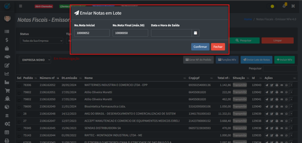The image size is (302, 143).
Task: Open the EMPRESA NONO company dropdown
Action: coord(36,60)
